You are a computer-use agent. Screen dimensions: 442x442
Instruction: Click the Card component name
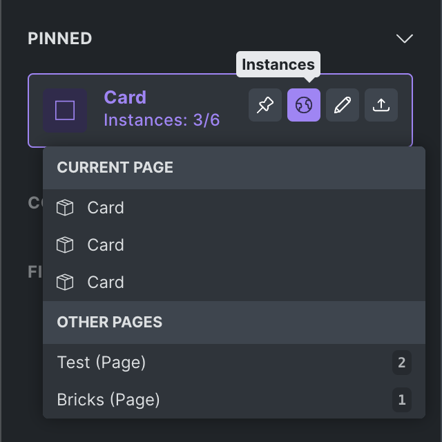125,97
